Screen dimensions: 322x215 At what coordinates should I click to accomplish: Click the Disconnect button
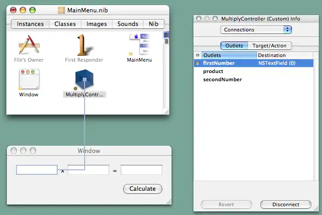(285, 205)
